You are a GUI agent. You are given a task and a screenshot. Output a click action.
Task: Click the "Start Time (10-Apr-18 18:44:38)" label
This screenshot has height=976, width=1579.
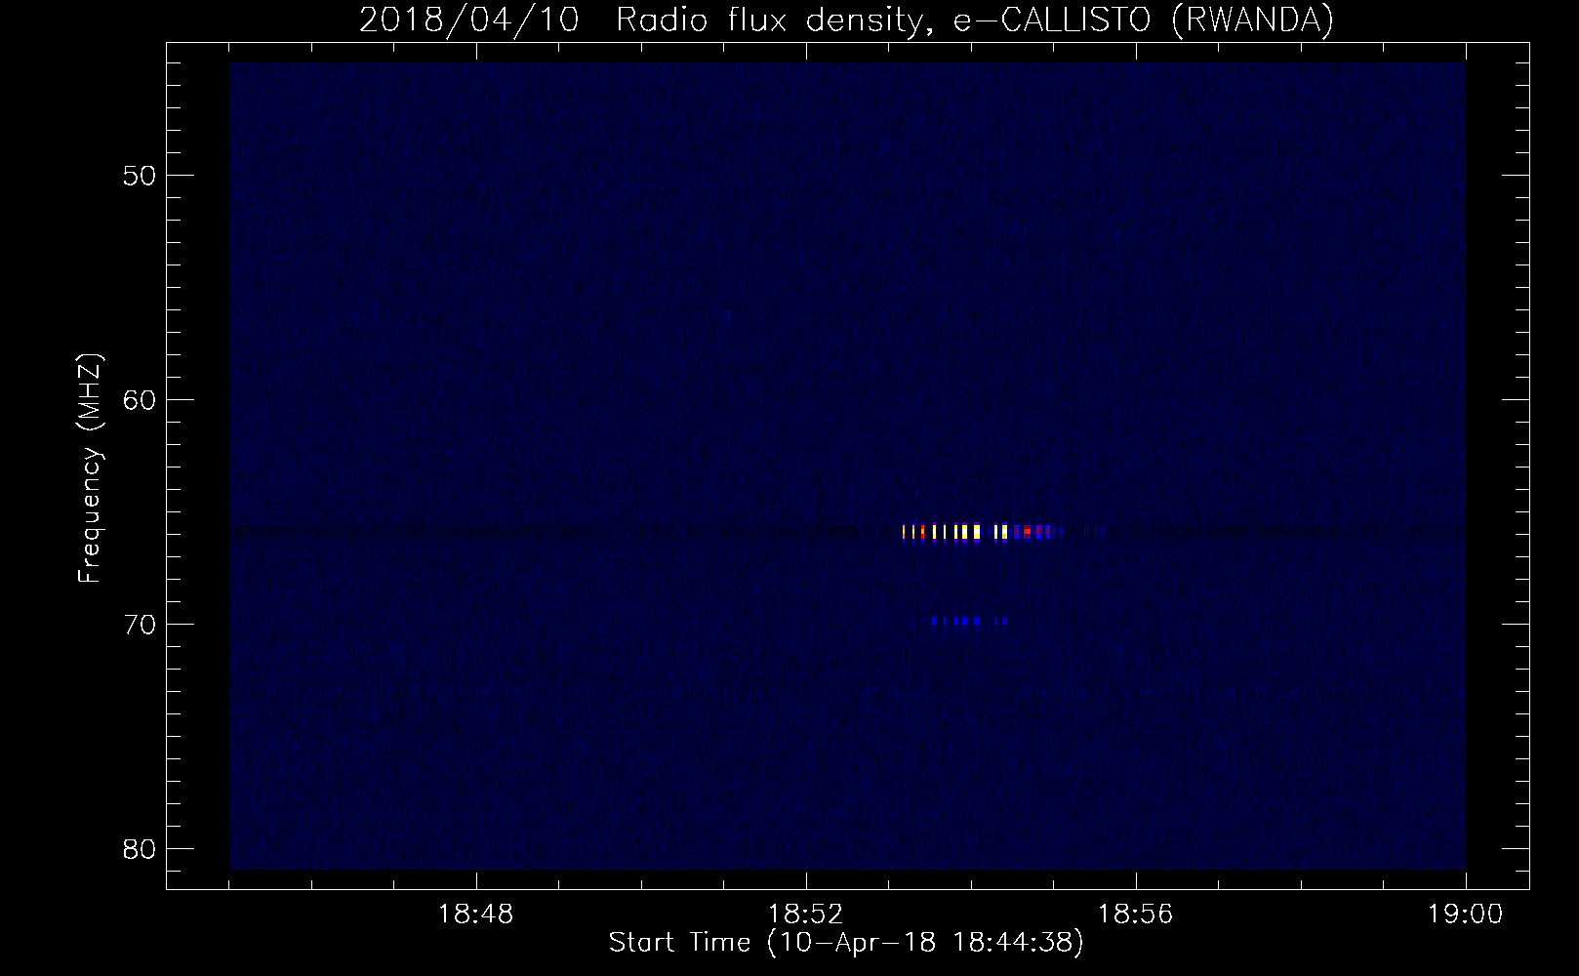point(846,943)
